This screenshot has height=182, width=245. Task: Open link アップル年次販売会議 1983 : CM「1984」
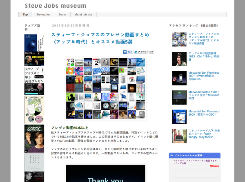click(x=204, y=56)
